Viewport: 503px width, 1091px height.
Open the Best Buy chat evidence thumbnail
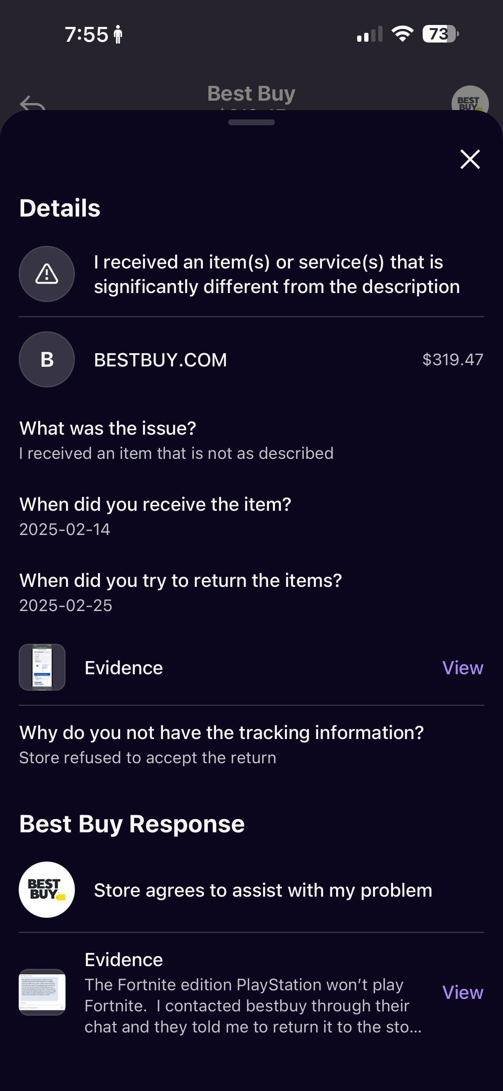click(x=42, y=992)
